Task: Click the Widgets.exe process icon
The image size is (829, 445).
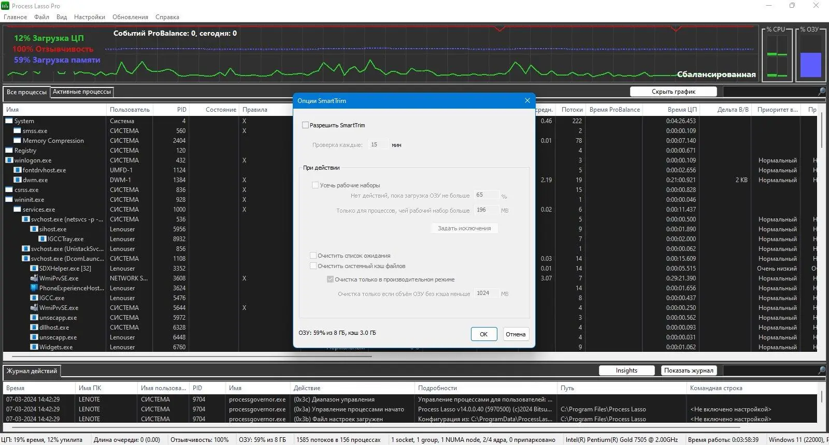Action: 34,347
